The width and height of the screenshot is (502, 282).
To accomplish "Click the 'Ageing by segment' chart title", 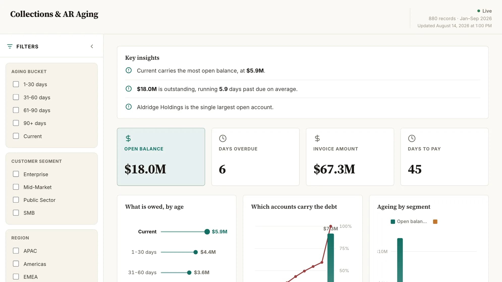I will coord(404,207).
